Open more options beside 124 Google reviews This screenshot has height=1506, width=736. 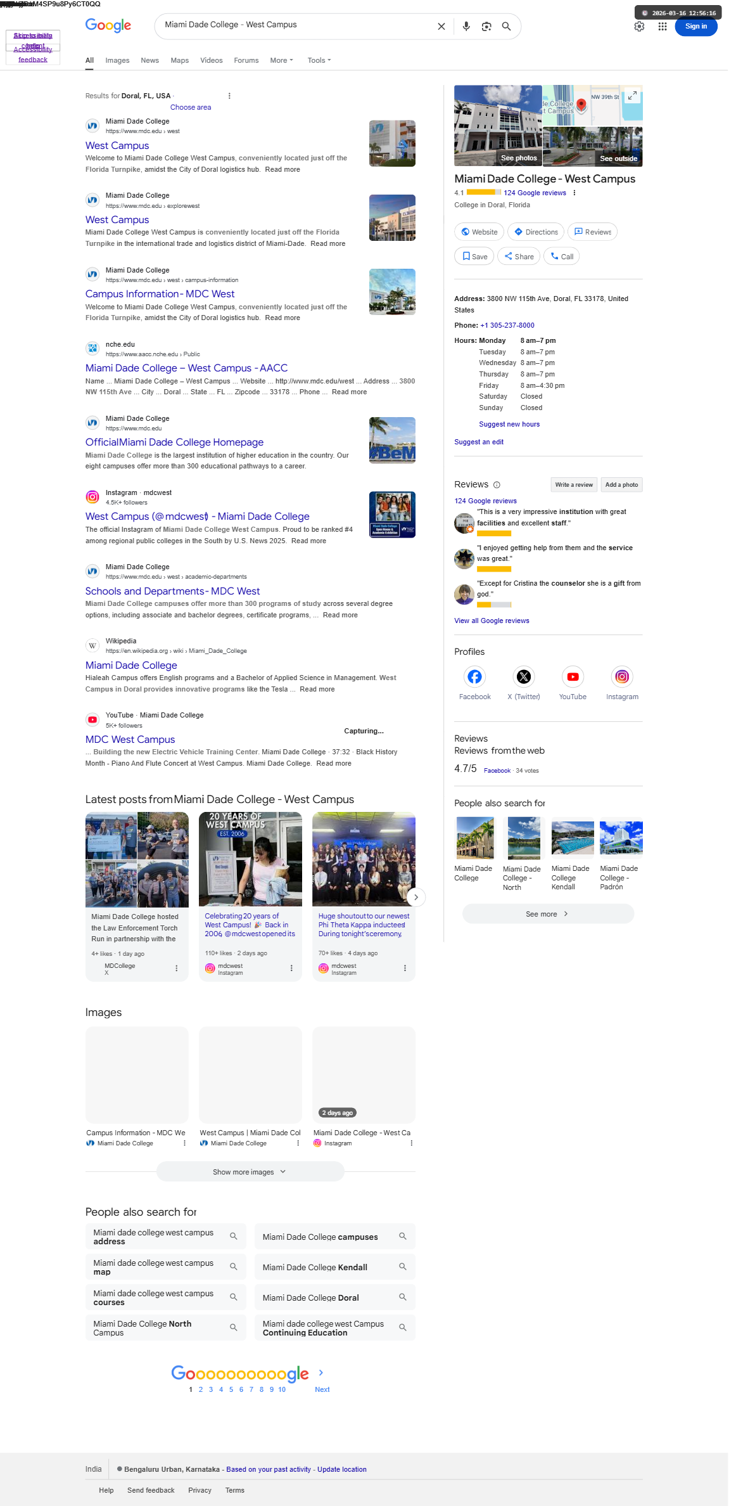coord(574,193)
